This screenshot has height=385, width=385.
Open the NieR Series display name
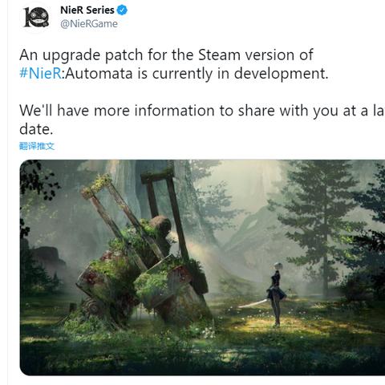point(87,10)
